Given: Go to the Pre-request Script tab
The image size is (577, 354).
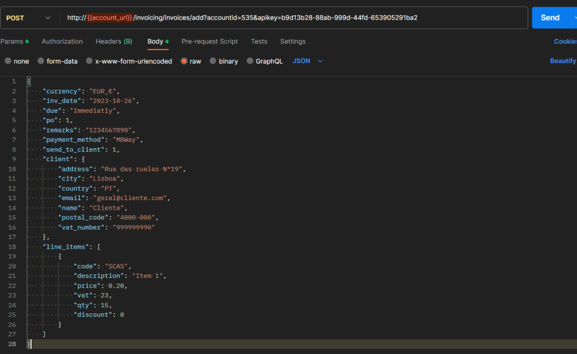Looking at the screenshot, I should click(x=210, y=42).
